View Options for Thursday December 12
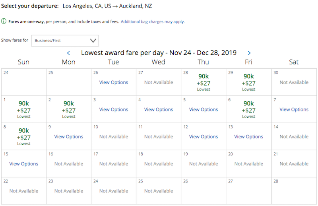 204,136
